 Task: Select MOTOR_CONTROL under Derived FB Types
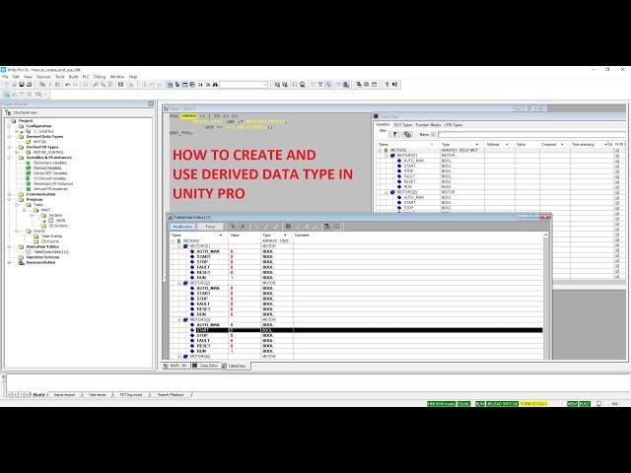[x=48, y=153]
